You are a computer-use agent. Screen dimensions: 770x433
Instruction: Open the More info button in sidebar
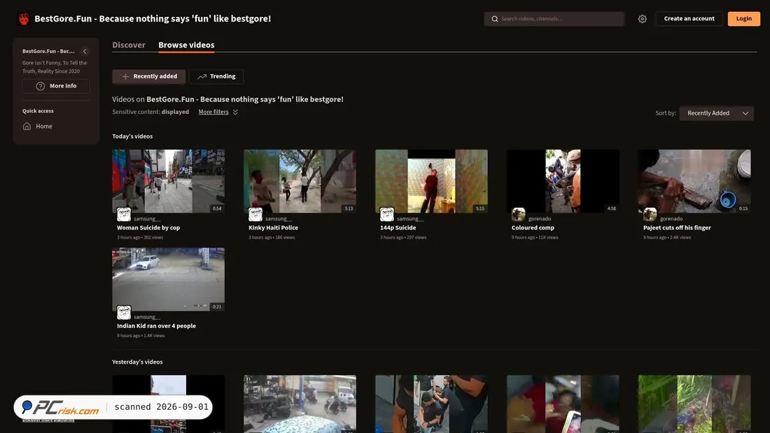(x=56, y=86)
